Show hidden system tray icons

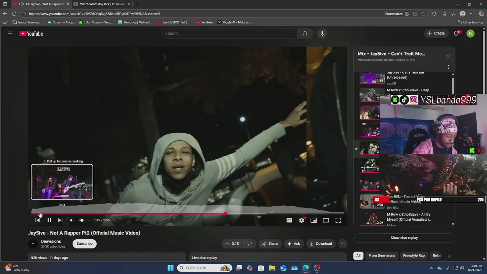point(431,268)
